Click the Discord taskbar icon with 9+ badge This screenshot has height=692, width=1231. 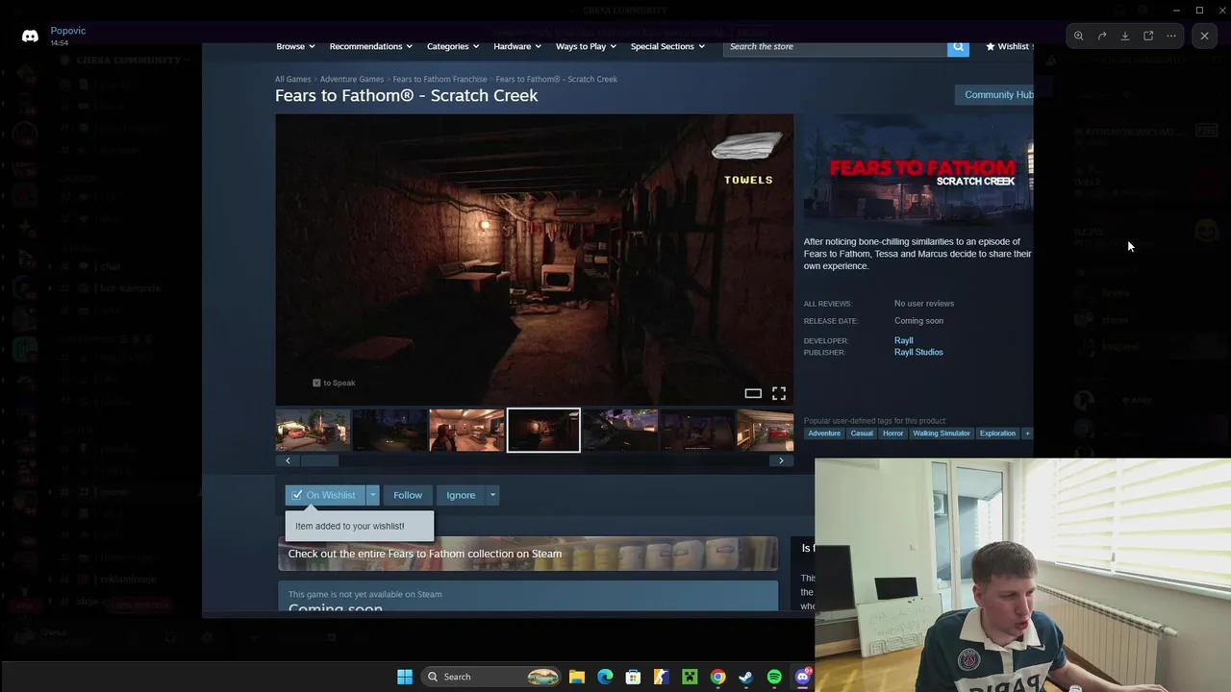803,677
